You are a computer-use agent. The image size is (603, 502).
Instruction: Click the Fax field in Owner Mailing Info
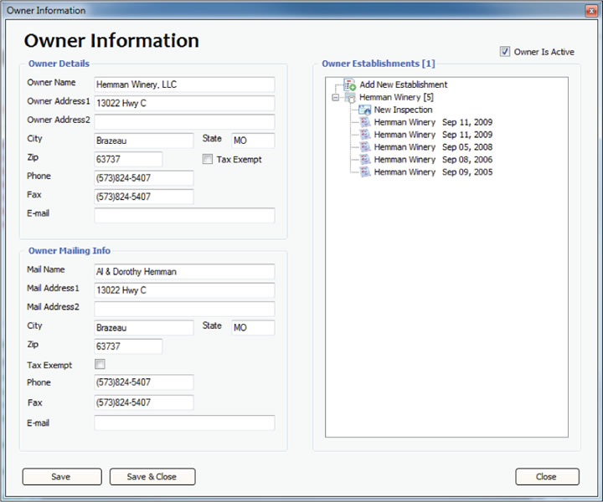tap(144, 402)
